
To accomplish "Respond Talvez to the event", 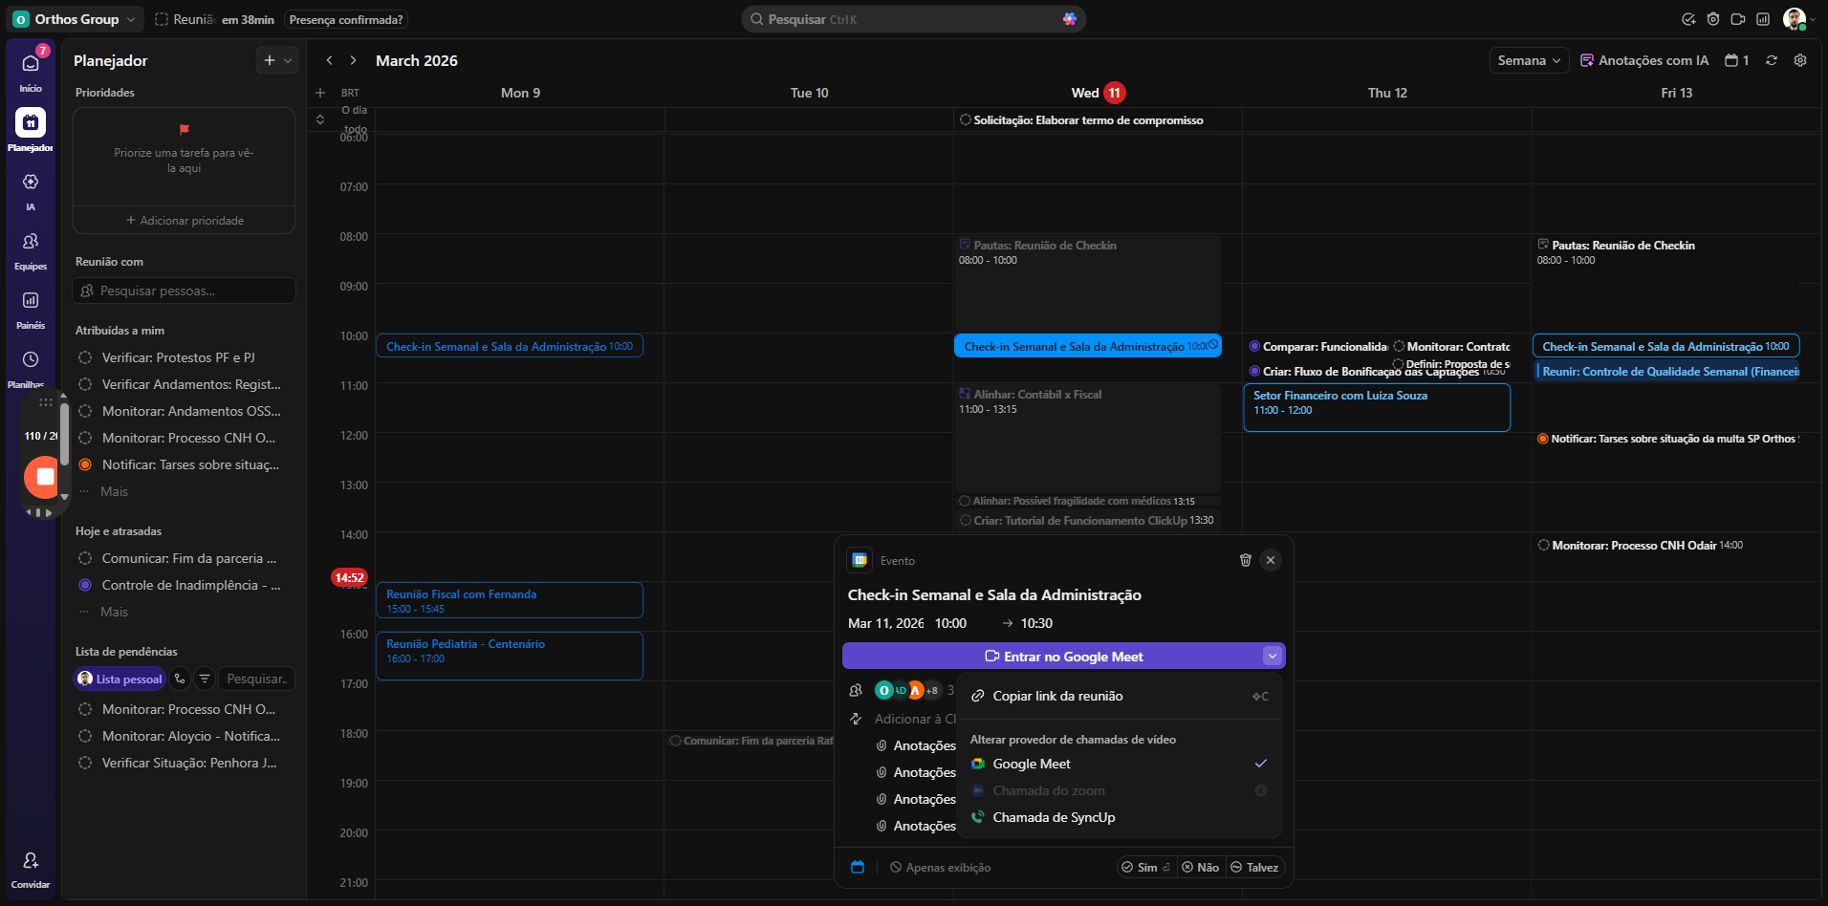I will [1254, 867].
